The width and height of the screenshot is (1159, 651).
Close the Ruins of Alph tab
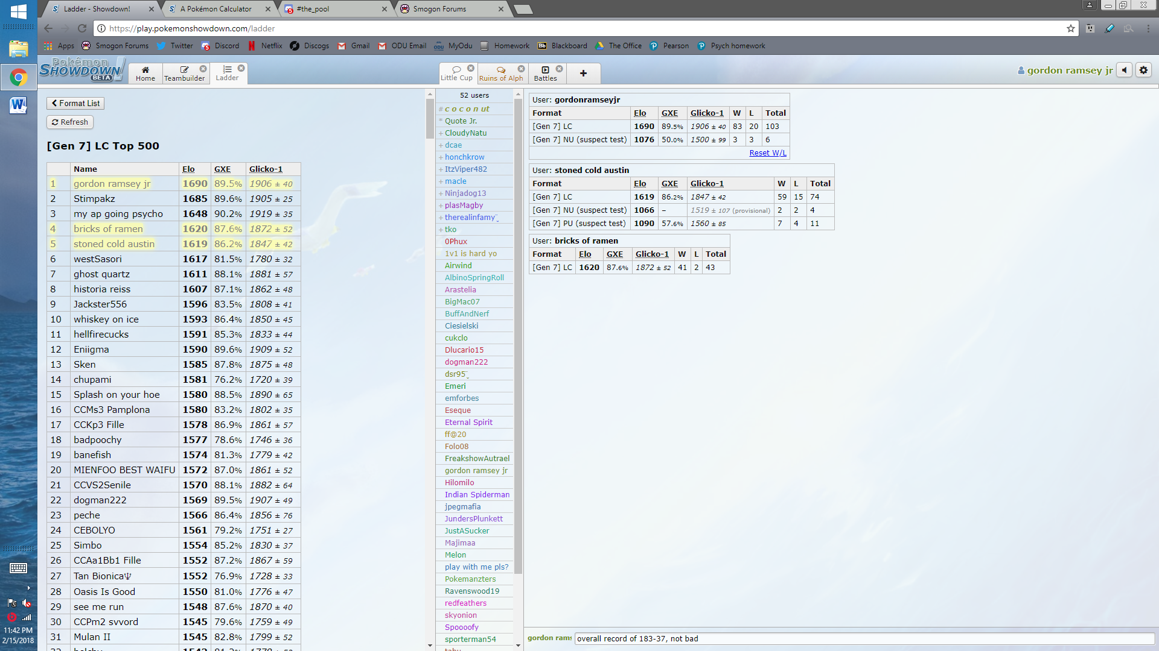522,69
